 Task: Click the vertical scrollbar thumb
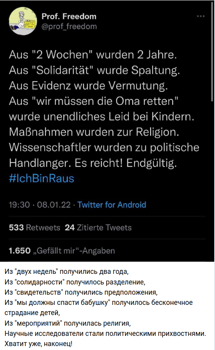click(212, 51)
